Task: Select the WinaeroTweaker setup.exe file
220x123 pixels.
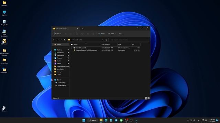Action: pos(106,50)
